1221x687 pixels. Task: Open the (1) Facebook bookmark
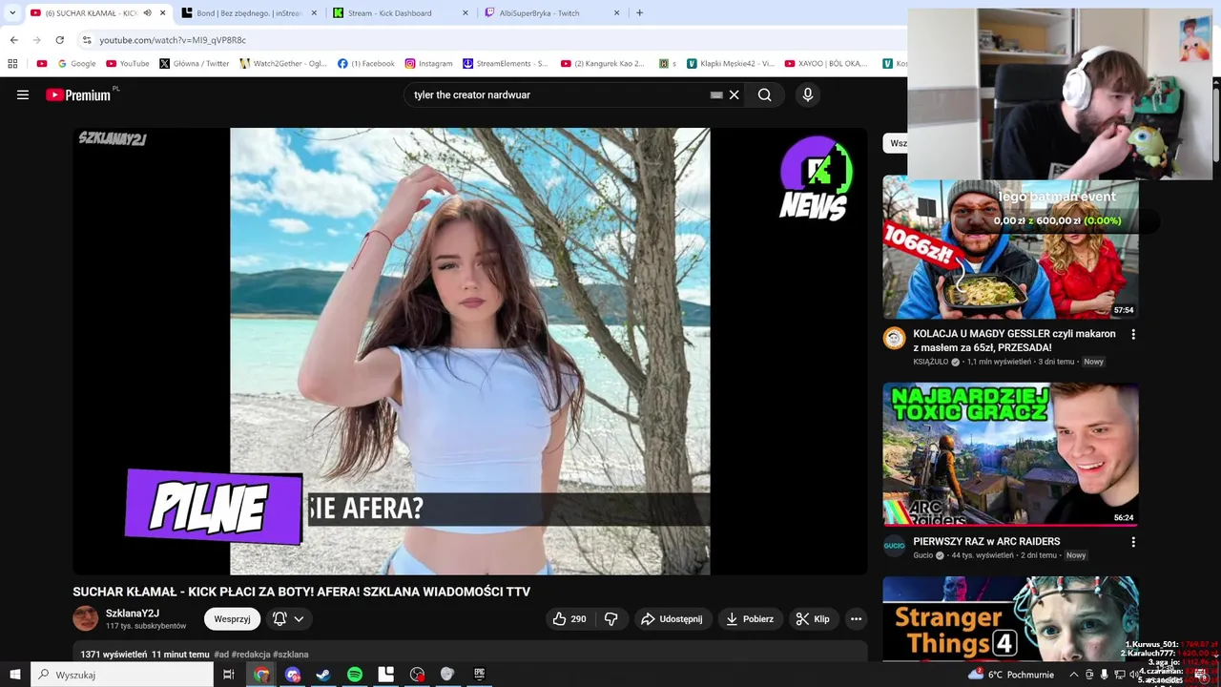point(366,63)
